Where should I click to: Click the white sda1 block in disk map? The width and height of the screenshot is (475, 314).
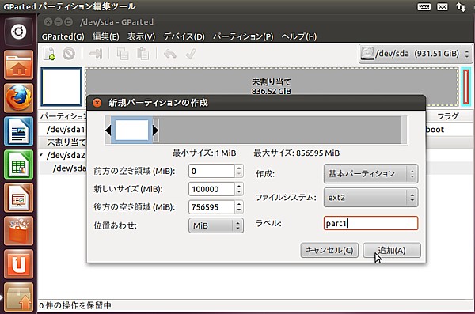point(62,87)
